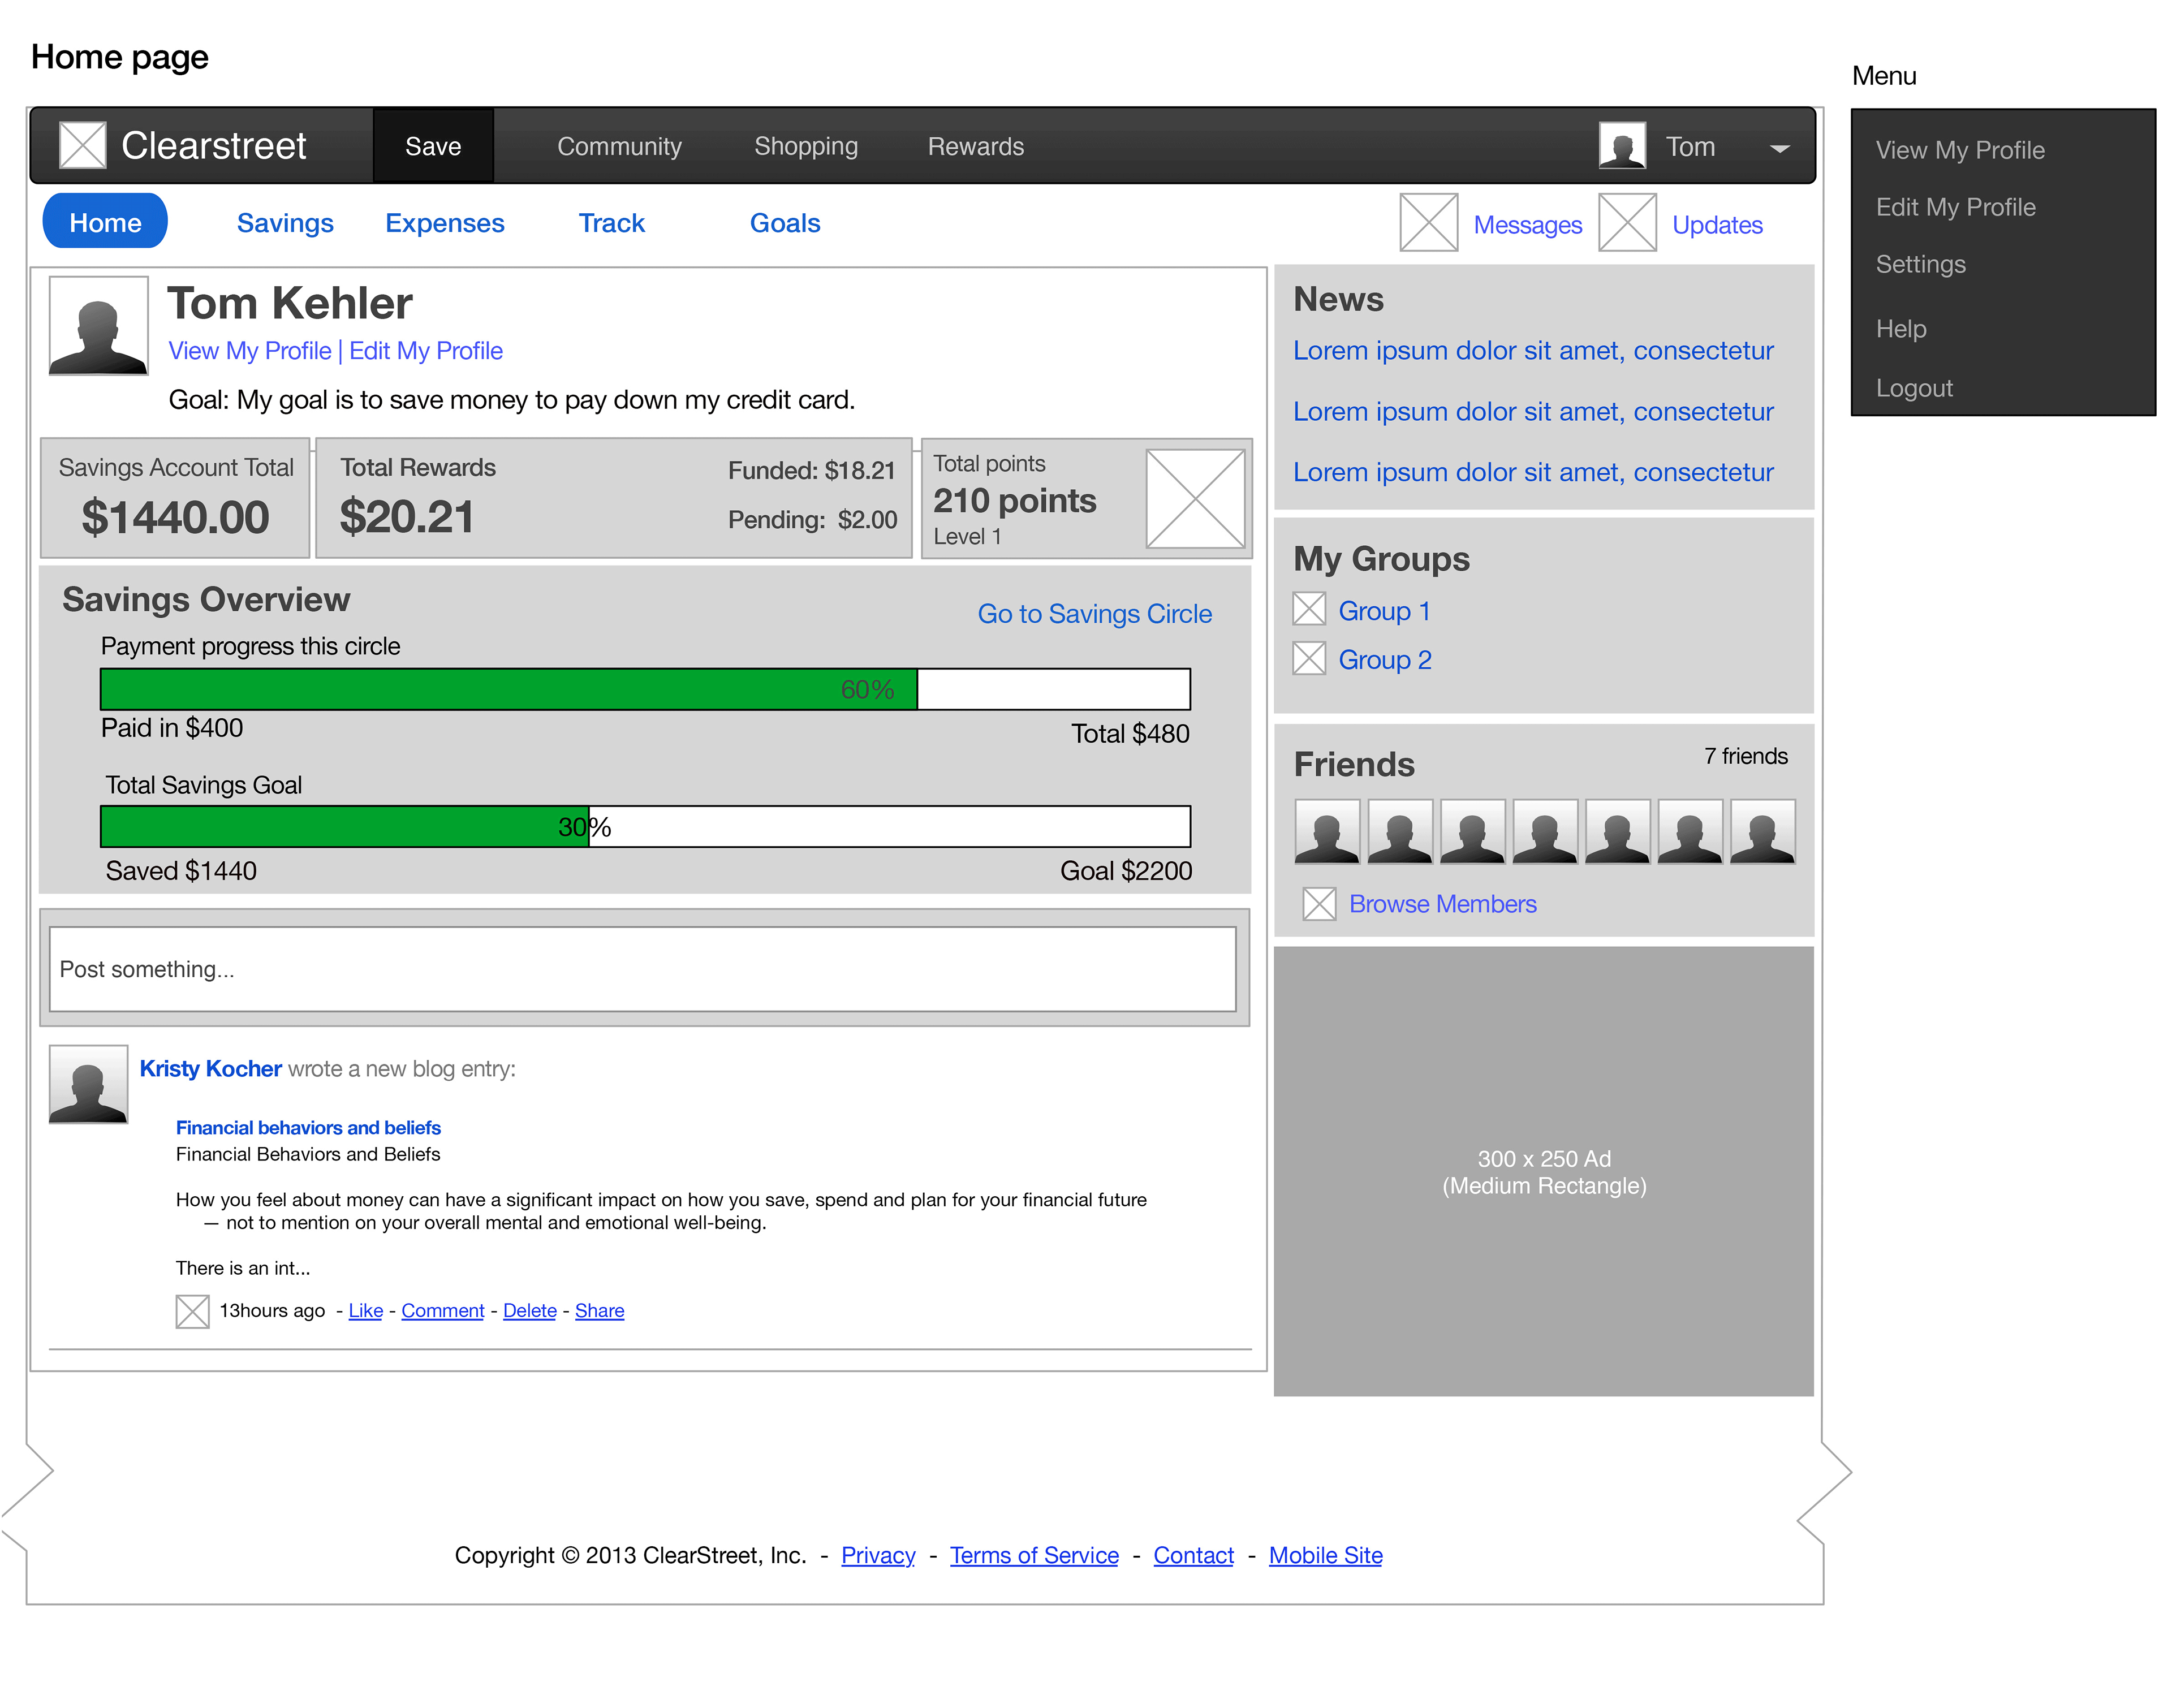Click Delete on the blog entry
This screenshot has width=2172, height=1708.
(530, 1311)
